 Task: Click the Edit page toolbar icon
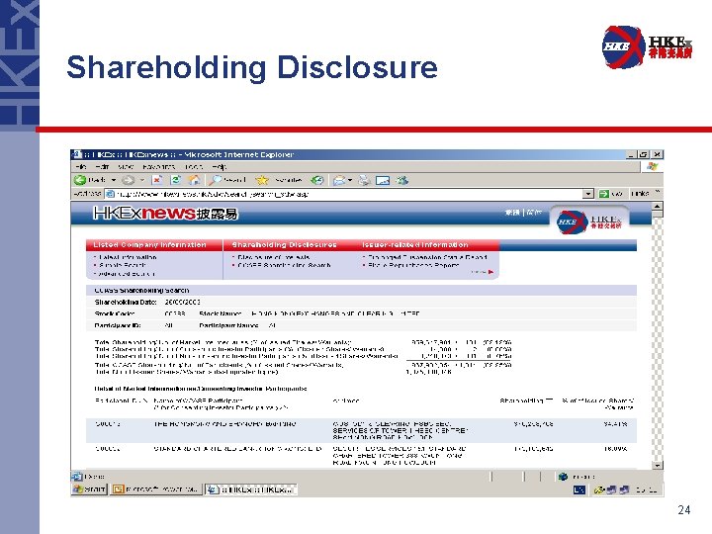383,180
